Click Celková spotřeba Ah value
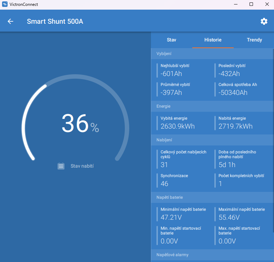274x262 pixels. pos(233,92)
